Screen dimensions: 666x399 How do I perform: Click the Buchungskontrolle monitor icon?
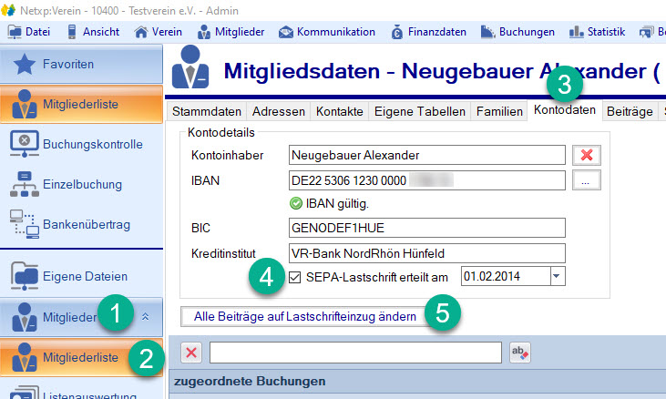[25, 144]
